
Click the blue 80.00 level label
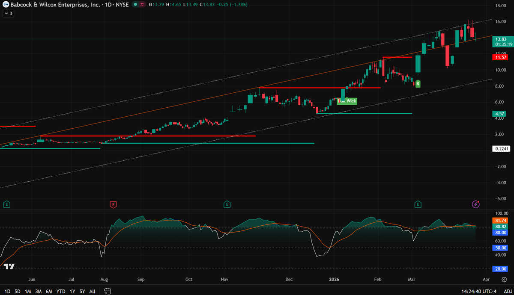click(501, 232)
